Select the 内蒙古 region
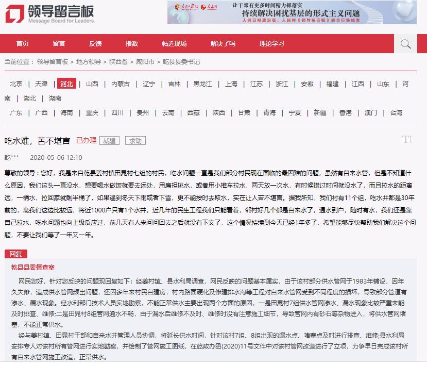 coord(121,84)
